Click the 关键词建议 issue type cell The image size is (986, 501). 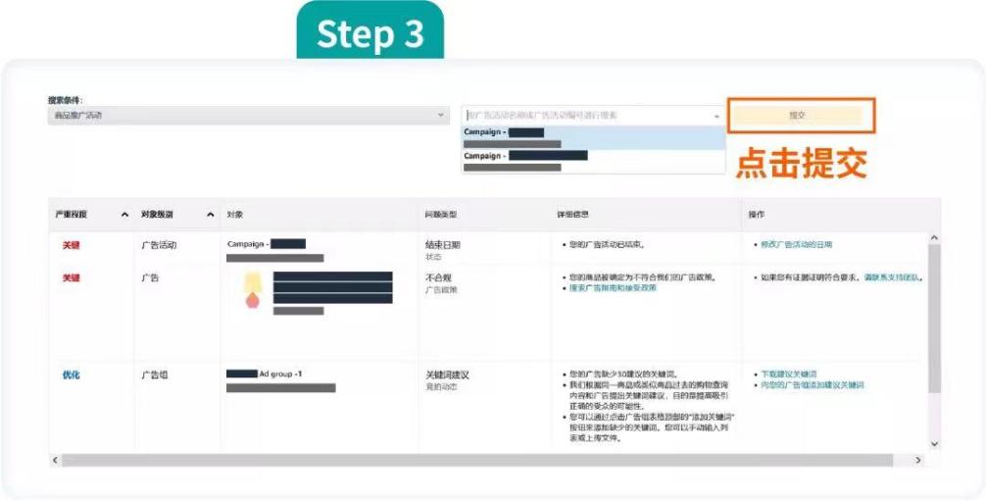[x=447, y=375]
